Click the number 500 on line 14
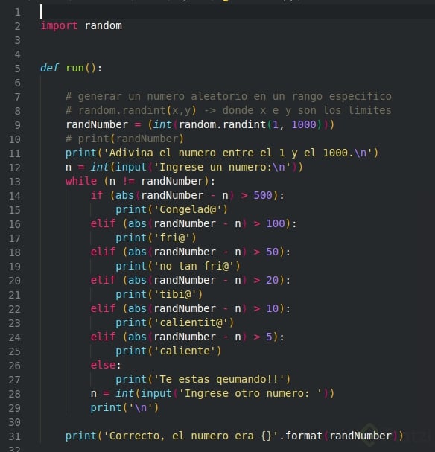Screen dimensions: 435x452 click(x=263, y=195)
